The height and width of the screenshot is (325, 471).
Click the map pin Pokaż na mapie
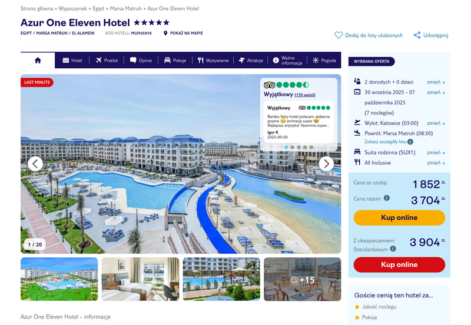(x=165, y=33)
